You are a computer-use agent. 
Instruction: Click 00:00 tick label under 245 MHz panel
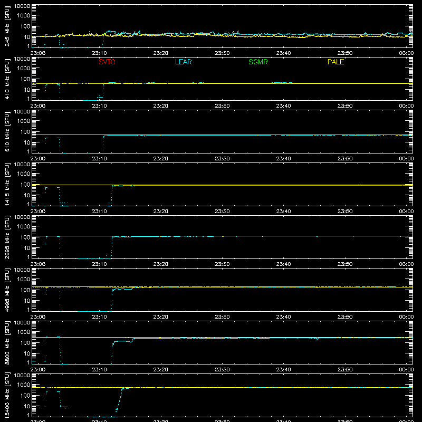pyautogui.click(x=406, y=53)
